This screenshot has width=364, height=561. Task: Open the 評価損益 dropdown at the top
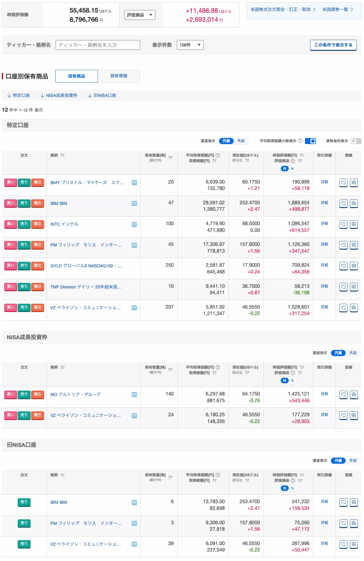tap(139, 15)
